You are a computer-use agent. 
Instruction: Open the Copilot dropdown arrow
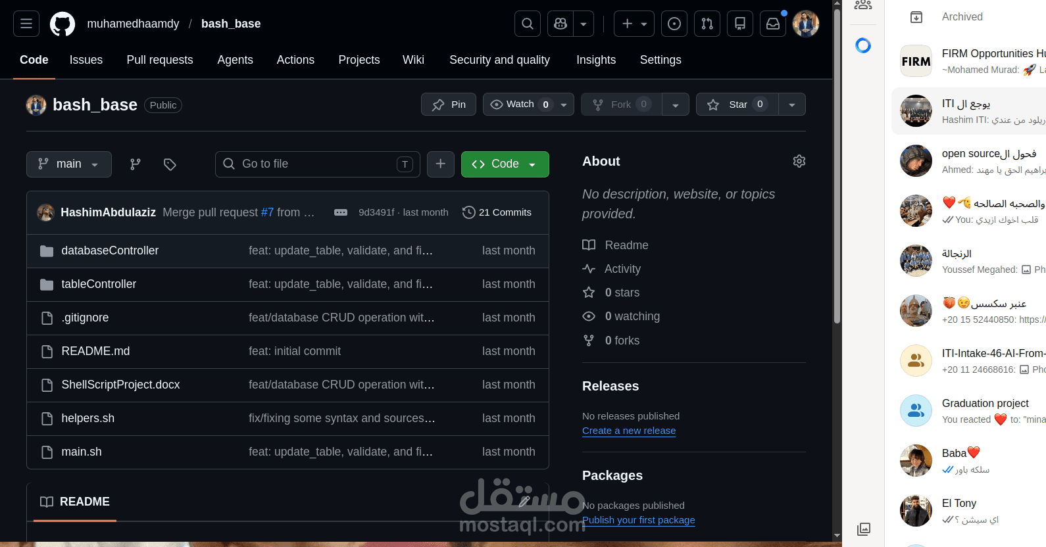click(584, 24)
